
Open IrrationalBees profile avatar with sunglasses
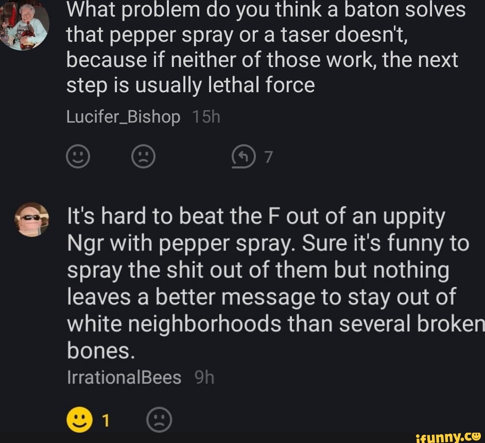31,219
